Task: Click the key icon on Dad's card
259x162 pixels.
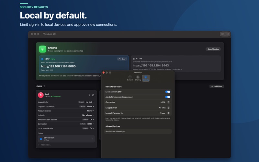Action: pos(89,95)
